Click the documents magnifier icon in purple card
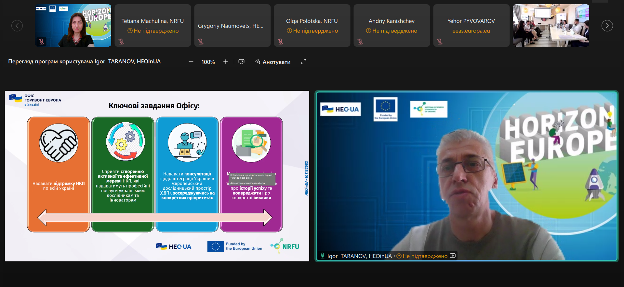 click(251, 143)
